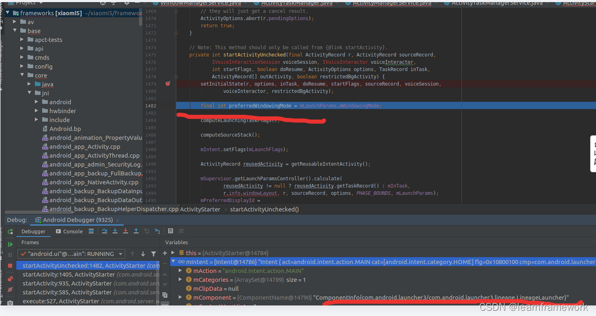596x316 pixels.
Task: Expand the api folder
Action: 22,48
